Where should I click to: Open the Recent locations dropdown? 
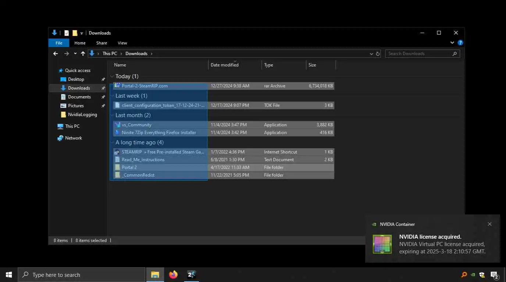point(75,54)
